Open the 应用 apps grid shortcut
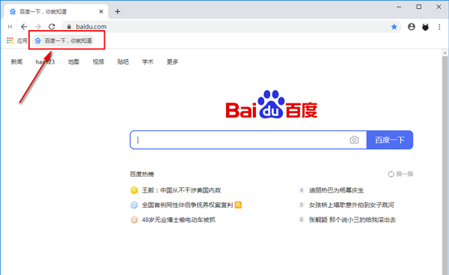 coord(17,40)
